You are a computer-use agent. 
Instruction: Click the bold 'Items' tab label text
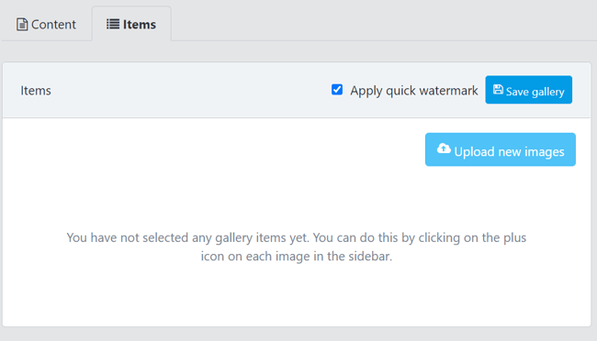140,25
